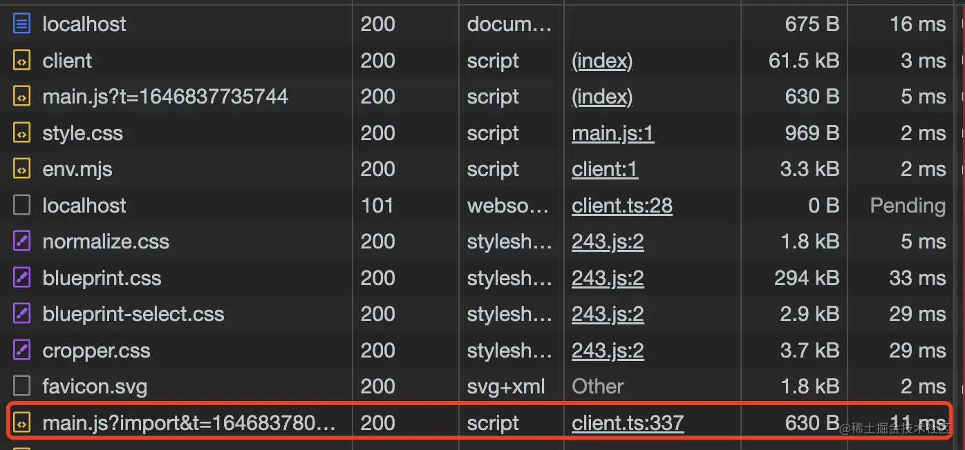Click the stylesheet icon beside normalize.css
This screenshot has height=450, width=965.
22,242
